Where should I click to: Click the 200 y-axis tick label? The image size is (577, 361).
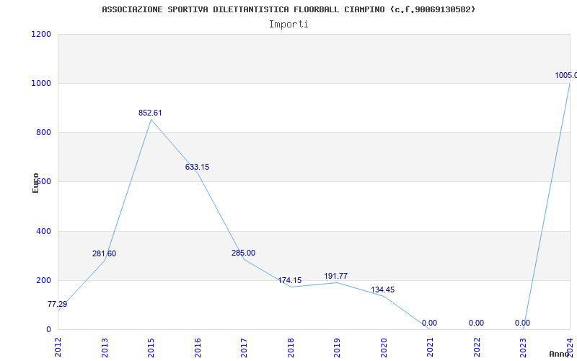point(43,281)
